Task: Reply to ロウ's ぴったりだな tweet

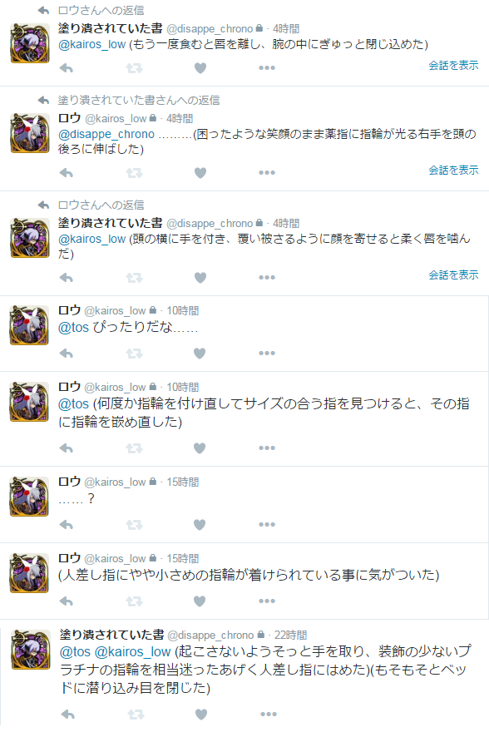Action: 67,354
